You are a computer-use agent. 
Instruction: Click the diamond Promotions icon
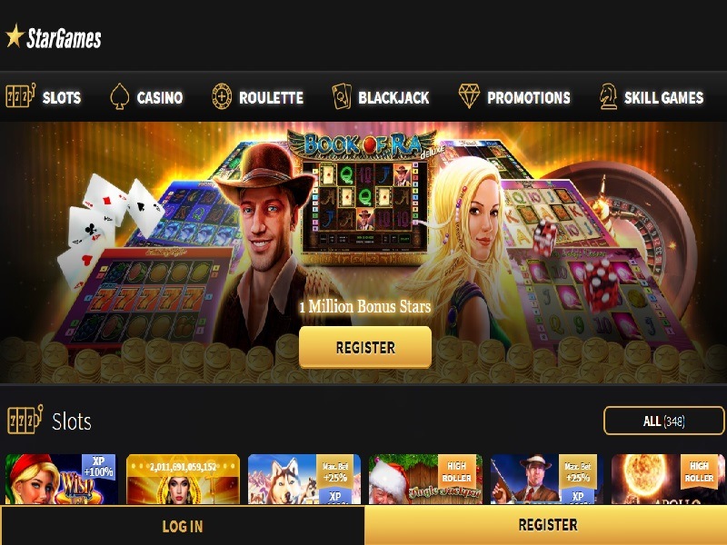click(x=469, y=96)
